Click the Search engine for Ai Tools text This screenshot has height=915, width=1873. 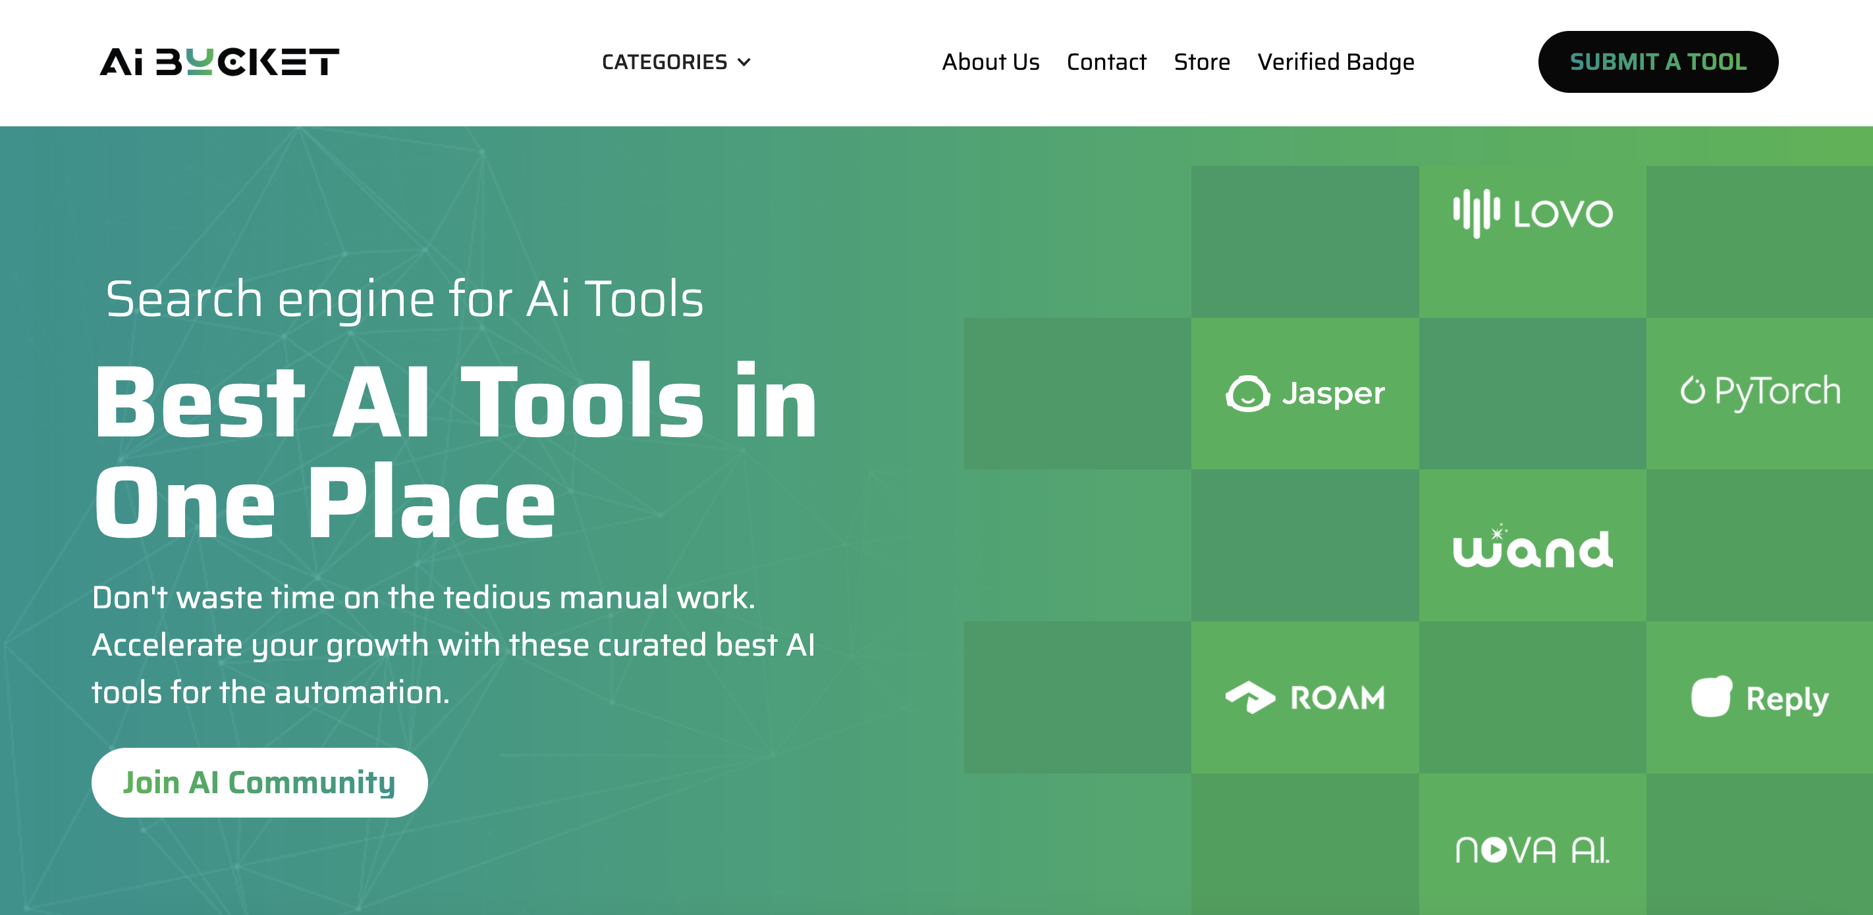[x=405, y=299]
